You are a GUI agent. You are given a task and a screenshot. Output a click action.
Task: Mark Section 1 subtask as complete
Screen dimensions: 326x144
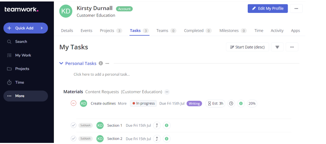coord(73,125)
